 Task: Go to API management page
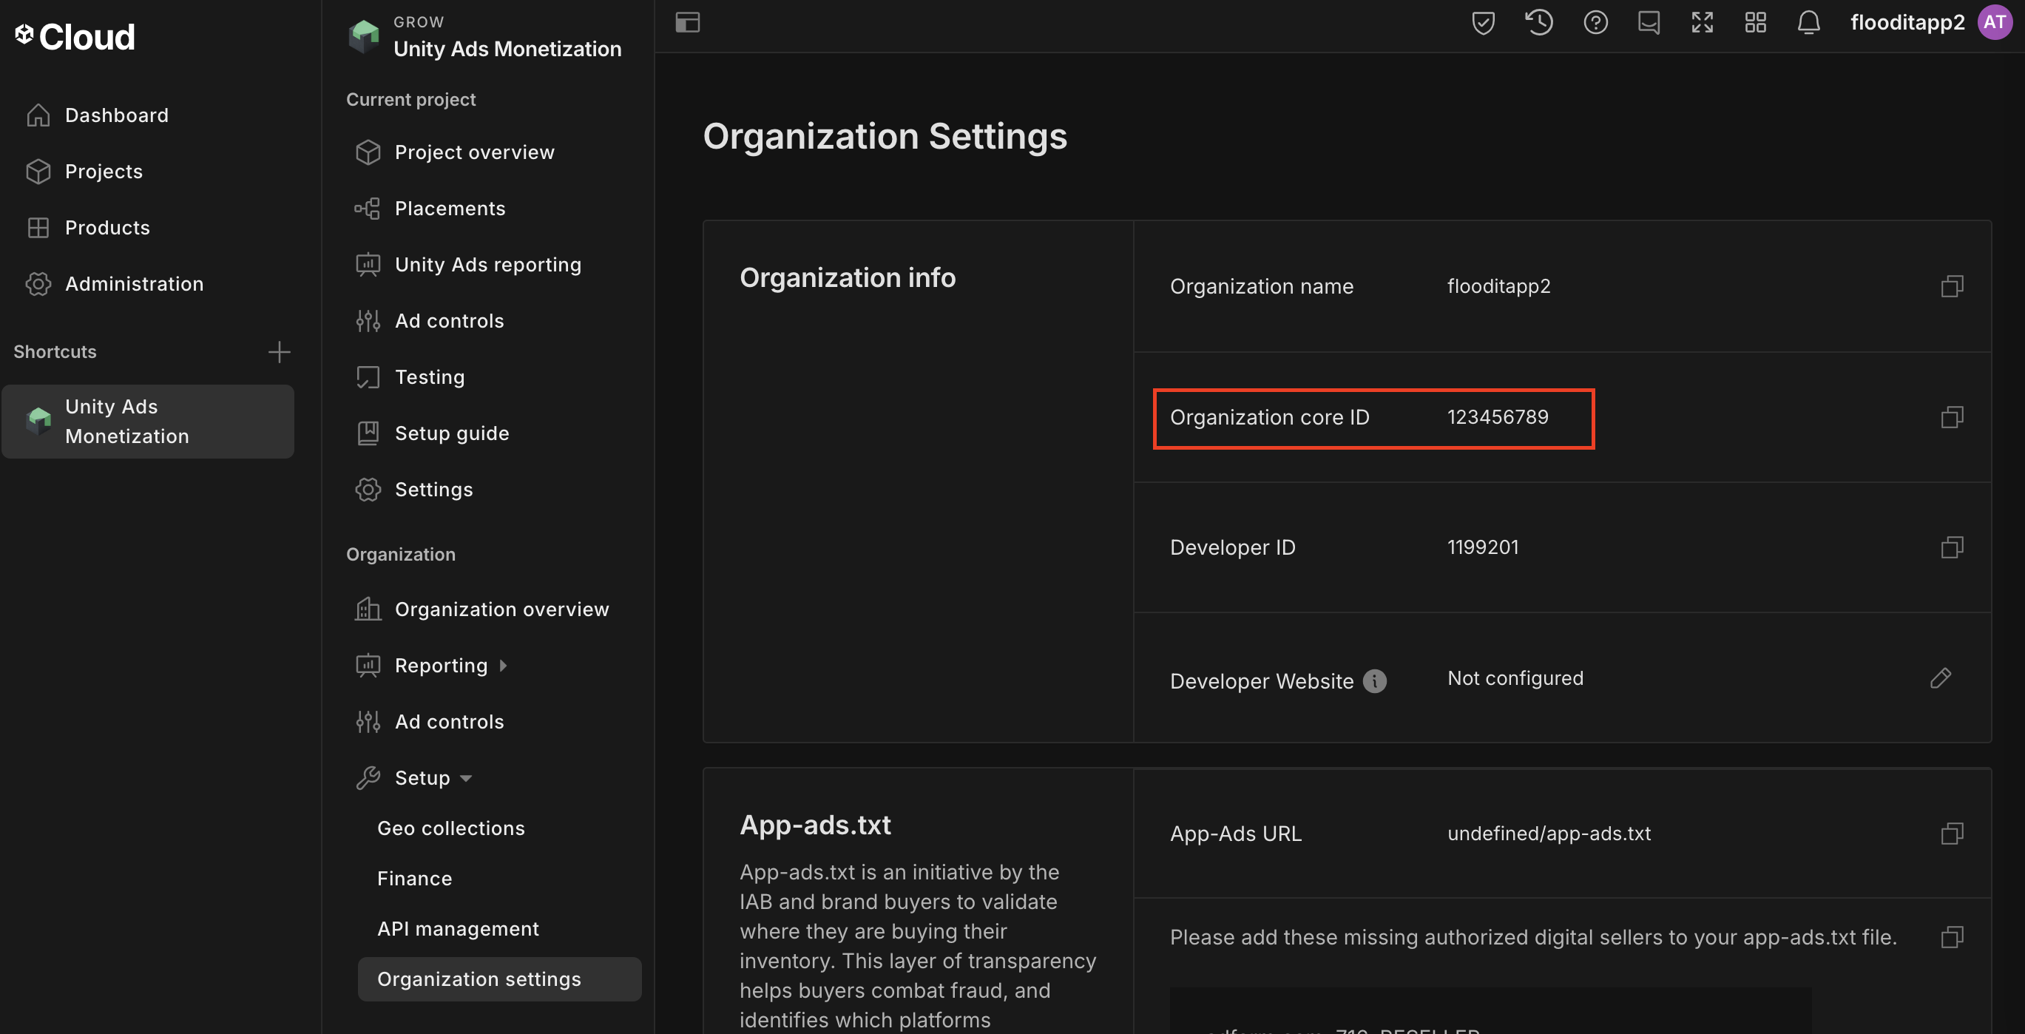[458, 929]
